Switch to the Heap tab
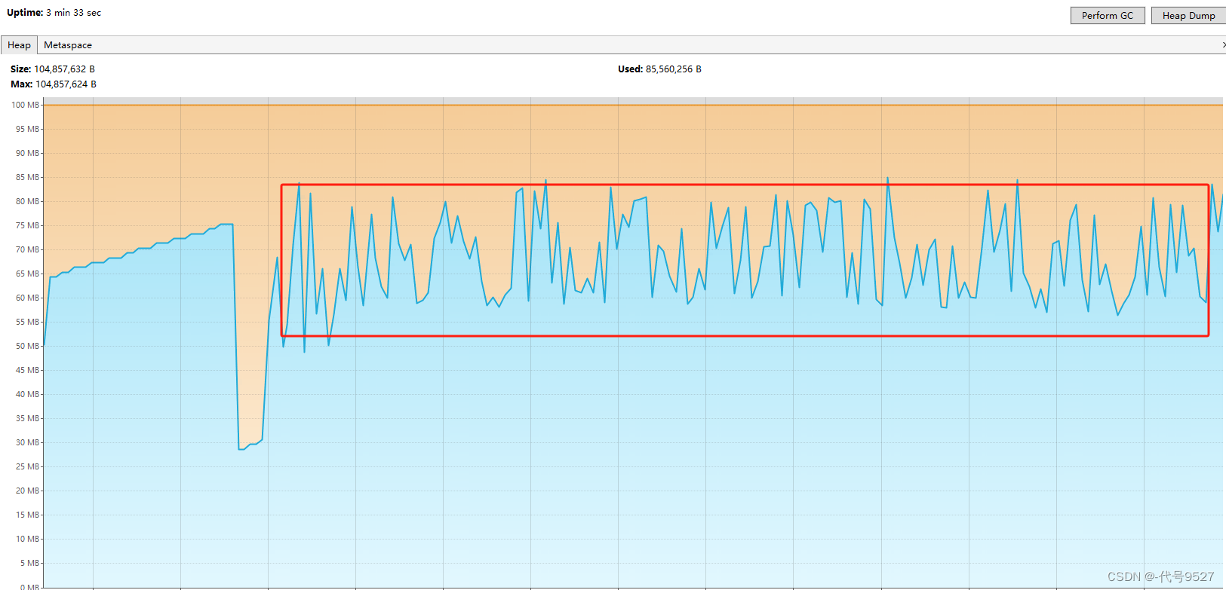The height and width of the screenshot is (590, 1226). click(19, 45)
